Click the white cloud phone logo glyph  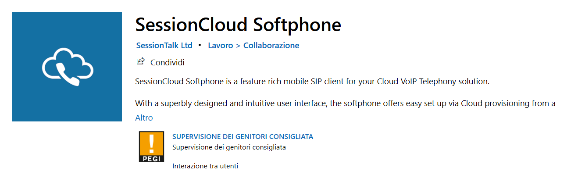(x=68, y=67)
